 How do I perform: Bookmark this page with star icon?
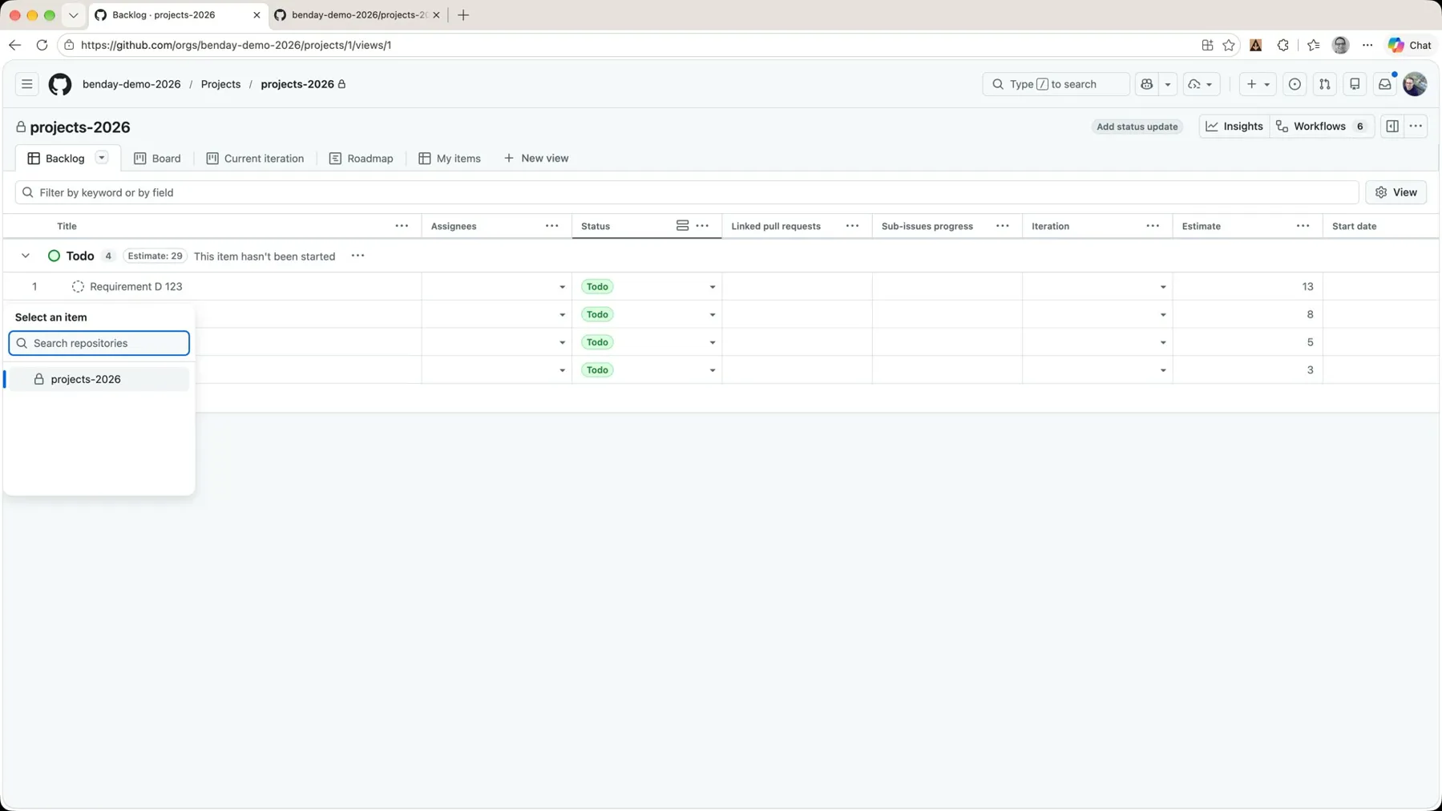coord(1229,45)
